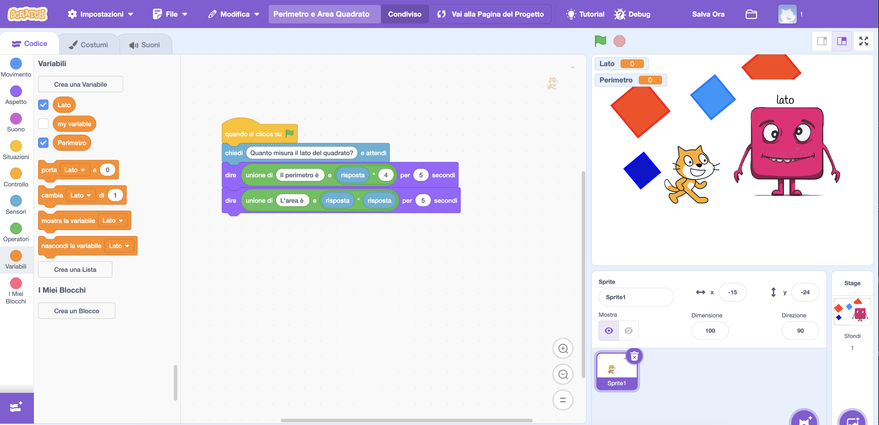Expand Lato dropdown in nascondi la variabile

[119, 246]
